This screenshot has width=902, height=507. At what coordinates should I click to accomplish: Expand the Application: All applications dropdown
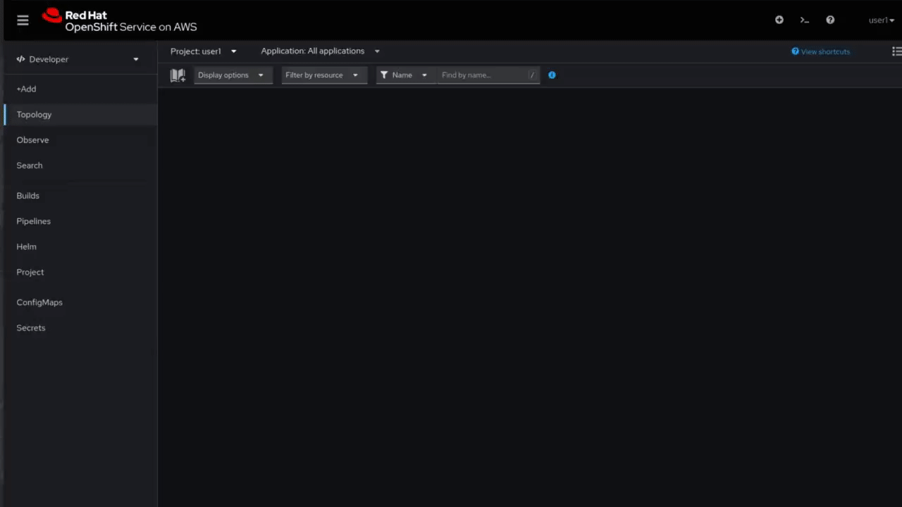tap(319, 51)
